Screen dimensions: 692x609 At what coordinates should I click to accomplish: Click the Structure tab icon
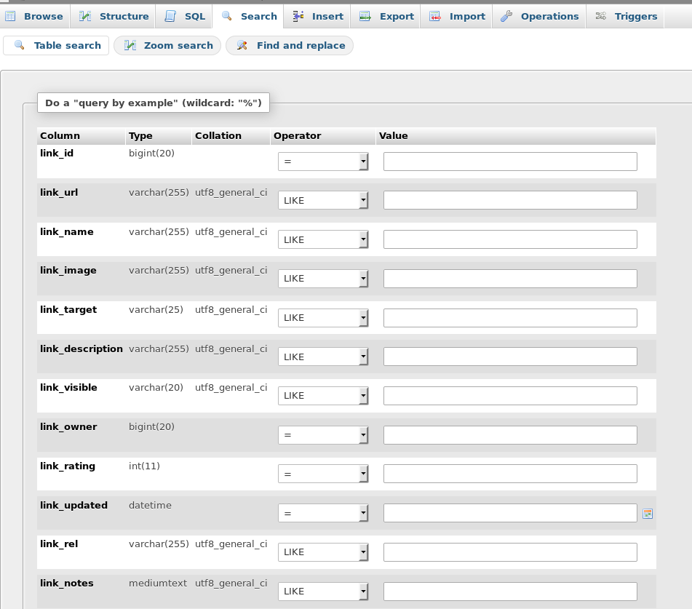coord(85,16)
